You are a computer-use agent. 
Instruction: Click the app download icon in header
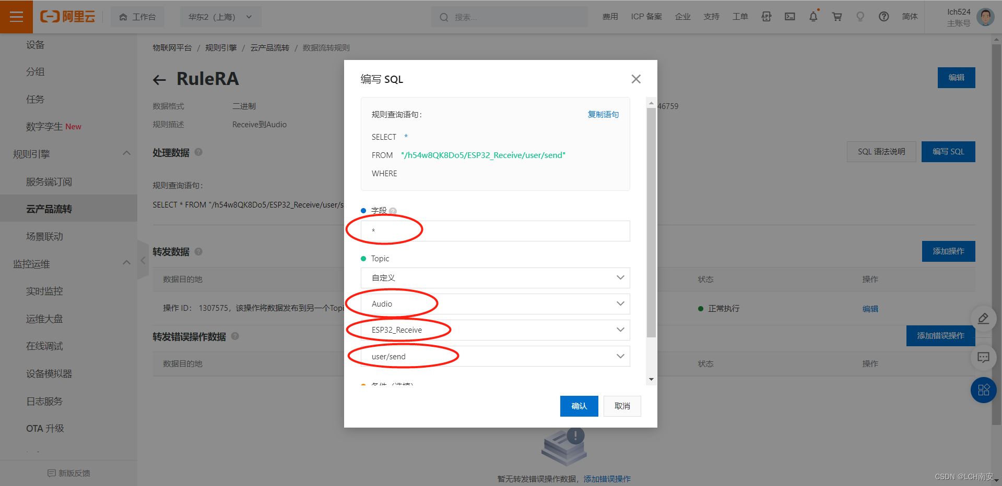pos(766,17)
